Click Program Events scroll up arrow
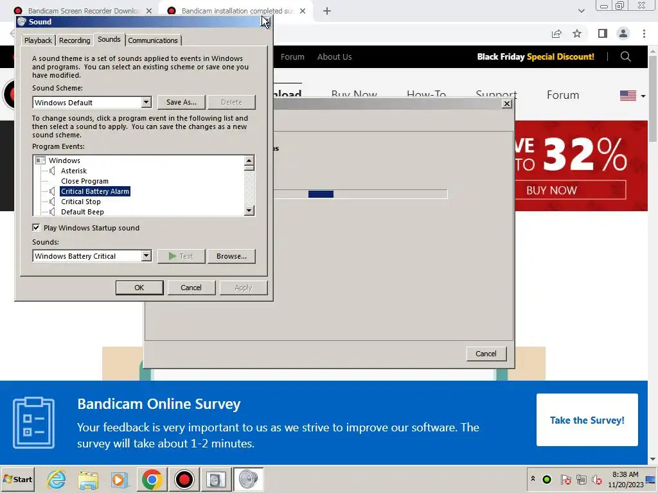658x493 pixels. (x=249, y=160)
